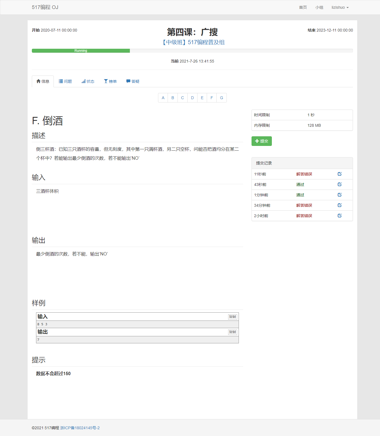Screen dimensions: 380x436
Task: Click the plus icon on 提交 button
Action: (x=257, y=141)
